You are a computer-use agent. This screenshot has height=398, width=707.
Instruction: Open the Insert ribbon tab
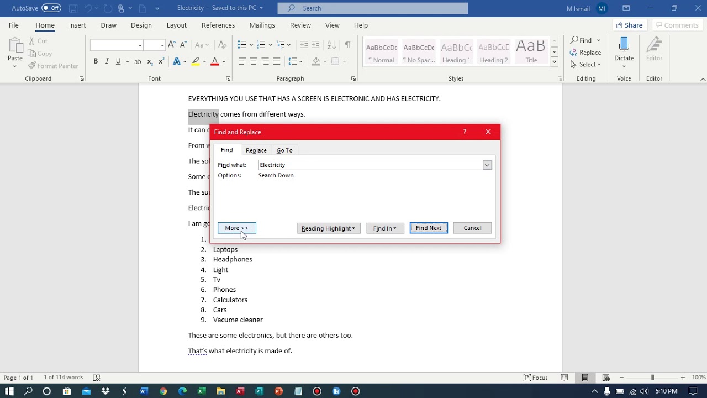(77, 25)
